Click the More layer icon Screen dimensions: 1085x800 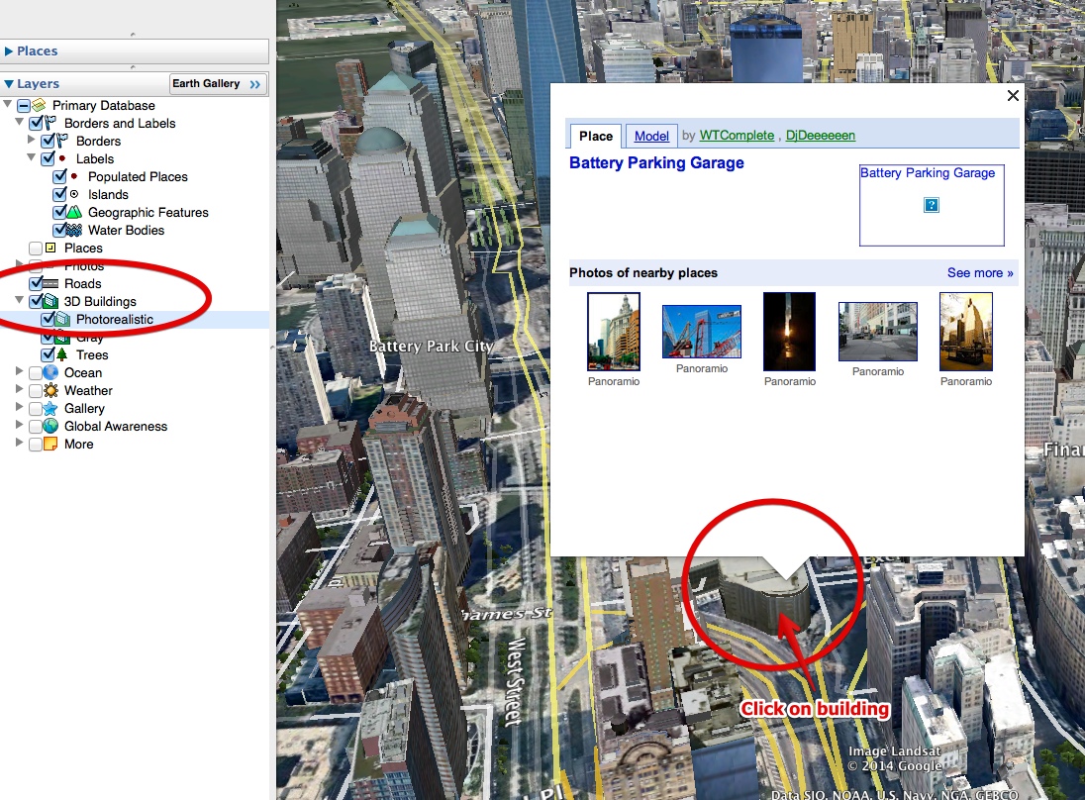click(x=50, y=444)
